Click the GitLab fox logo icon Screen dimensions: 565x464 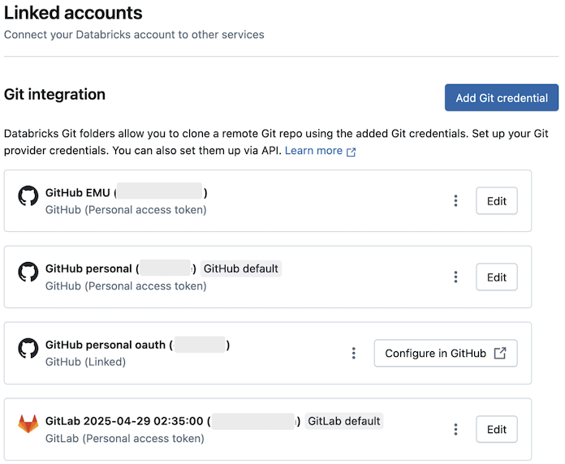28,424
